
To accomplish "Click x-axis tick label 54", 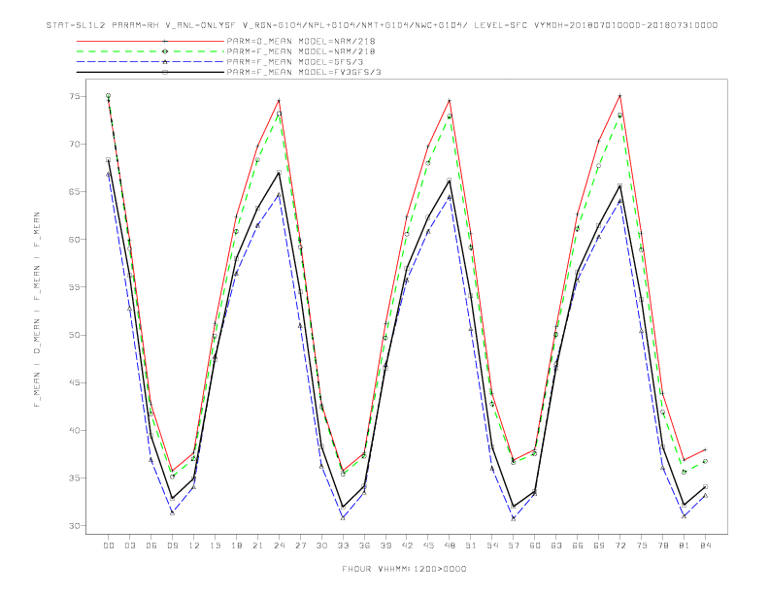I will coord(492,545).
